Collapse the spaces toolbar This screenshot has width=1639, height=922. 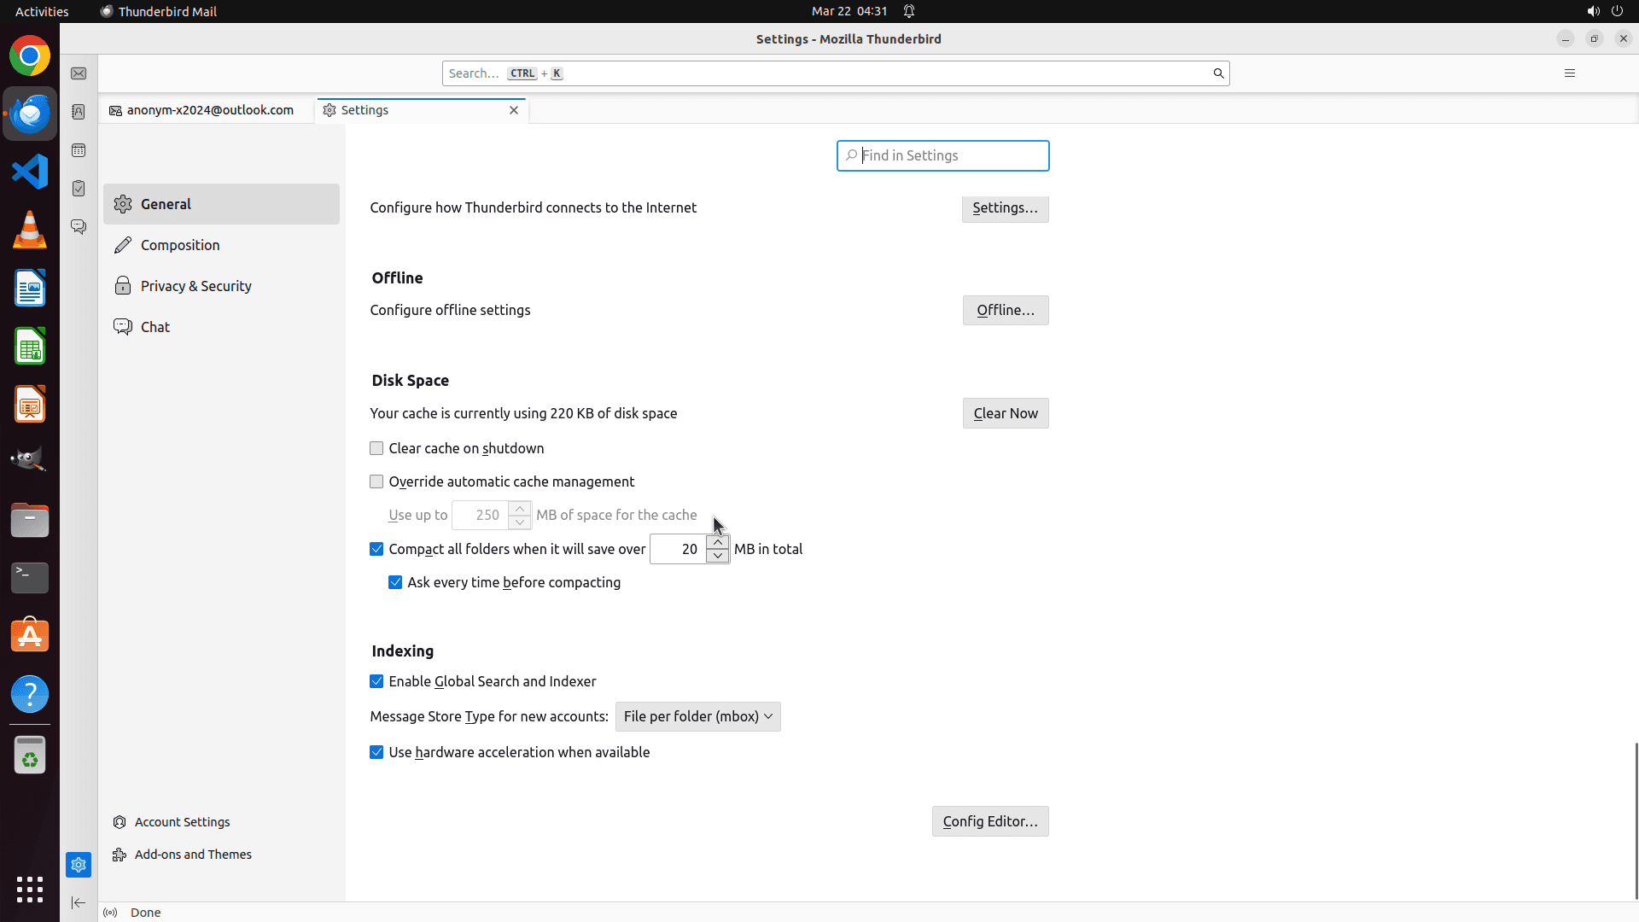(79, 902)
